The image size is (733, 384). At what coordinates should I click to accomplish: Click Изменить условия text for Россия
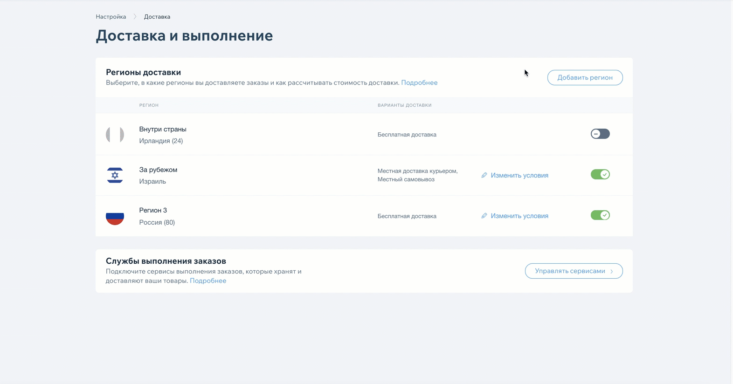pos(519,216)
